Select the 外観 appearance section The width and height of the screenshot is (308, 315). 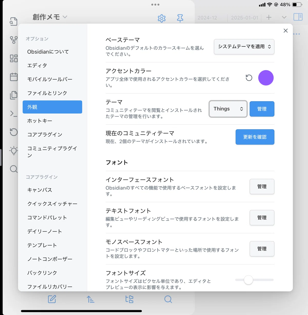point(52,107)
